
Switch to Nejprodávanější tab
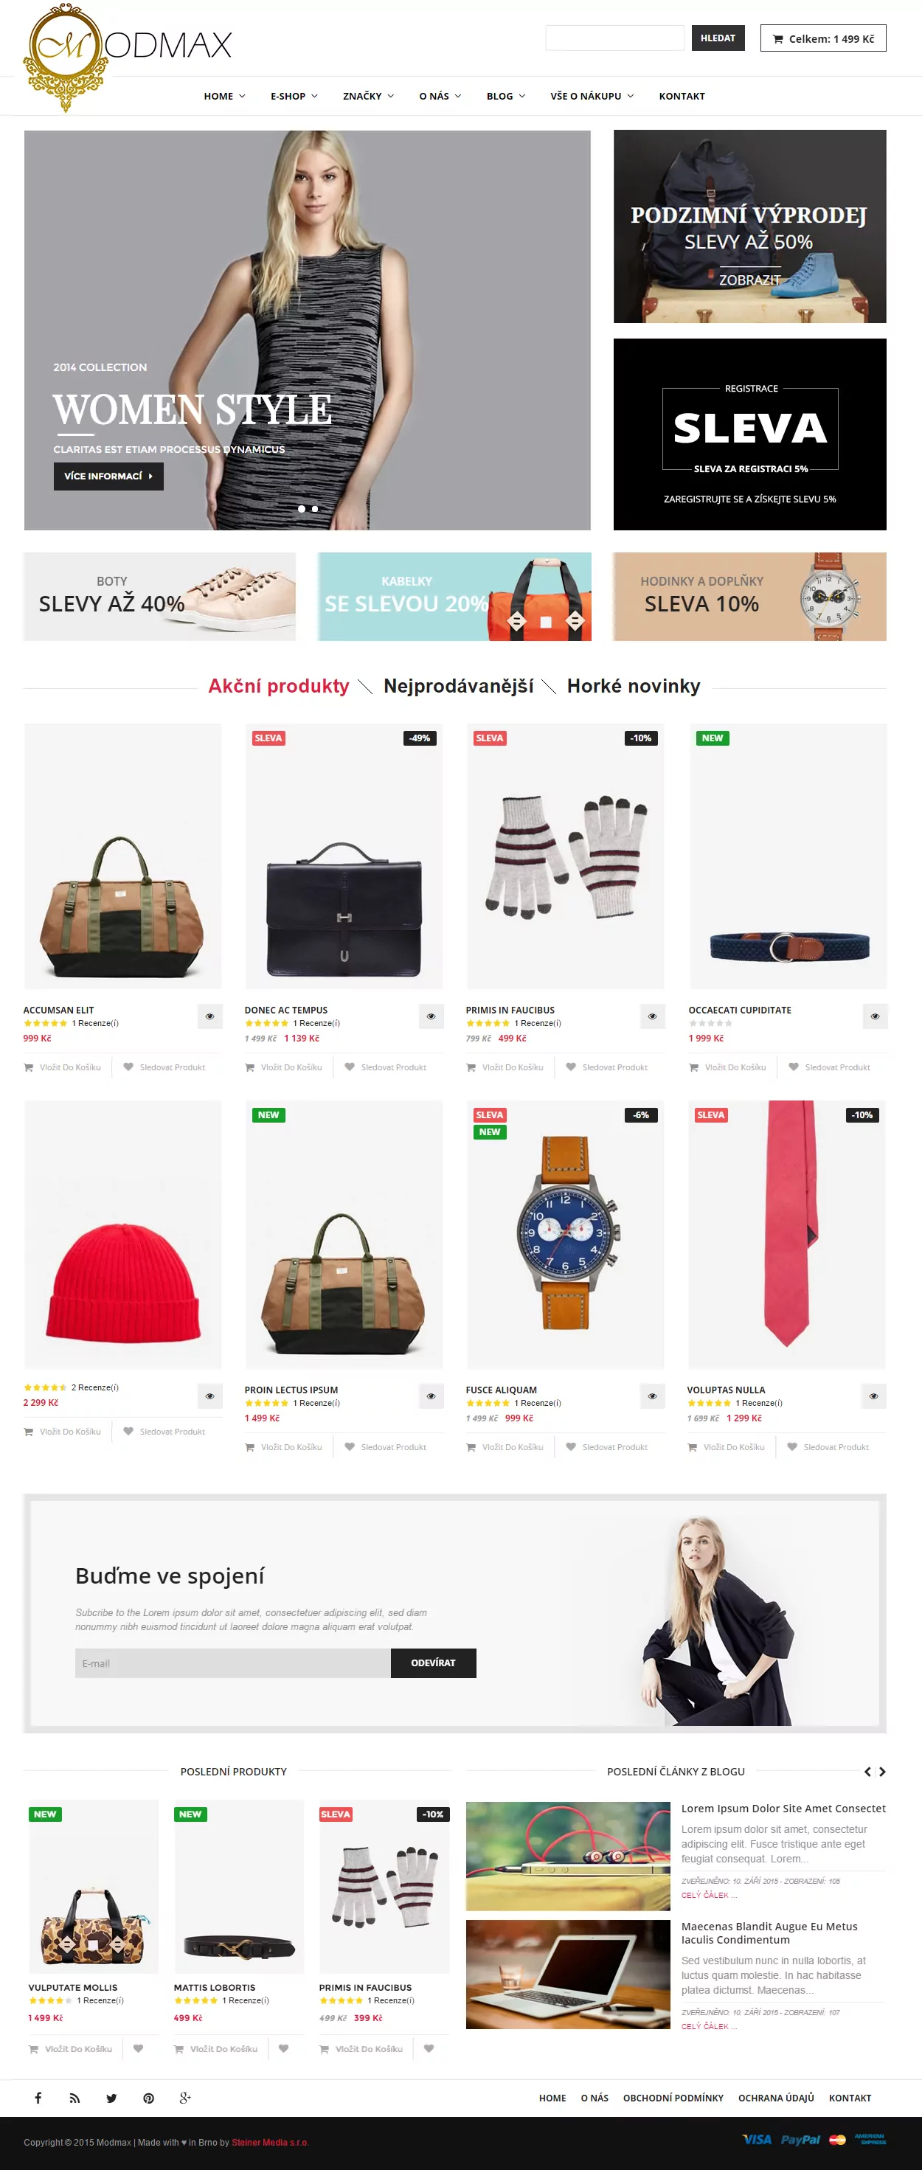pos(459,686)
